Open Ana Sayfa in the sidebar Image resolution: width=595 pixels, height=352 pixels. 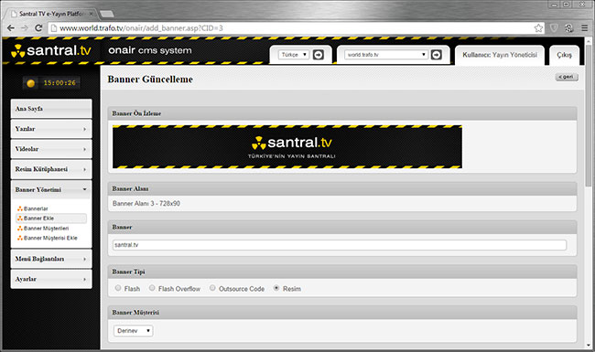pos(51,109)
